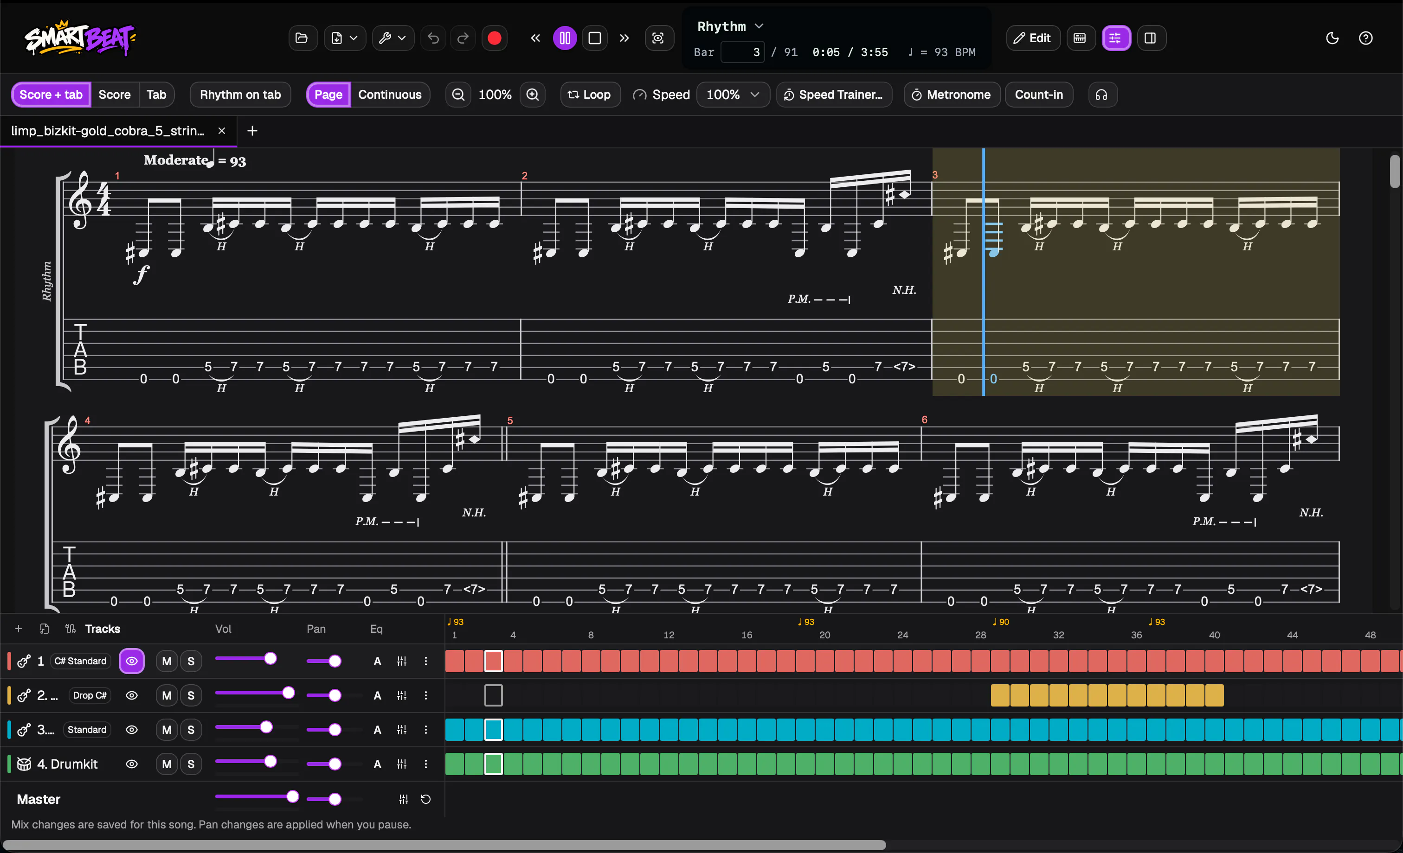The width and height of the screenshot is (1403, 853).
Task: Click the undo arrow icon
Action: click(433, 38)
